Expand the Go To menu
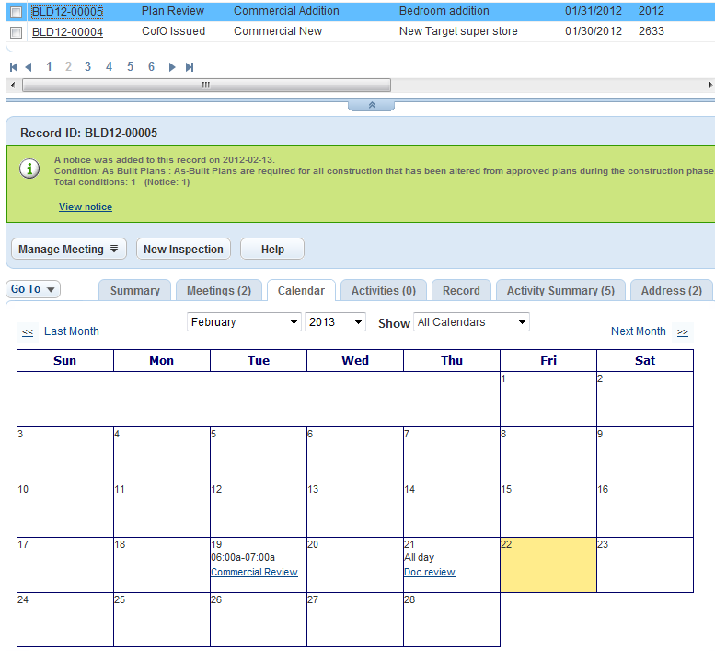The width and height of the screenshot is (715, 651). 33,289
